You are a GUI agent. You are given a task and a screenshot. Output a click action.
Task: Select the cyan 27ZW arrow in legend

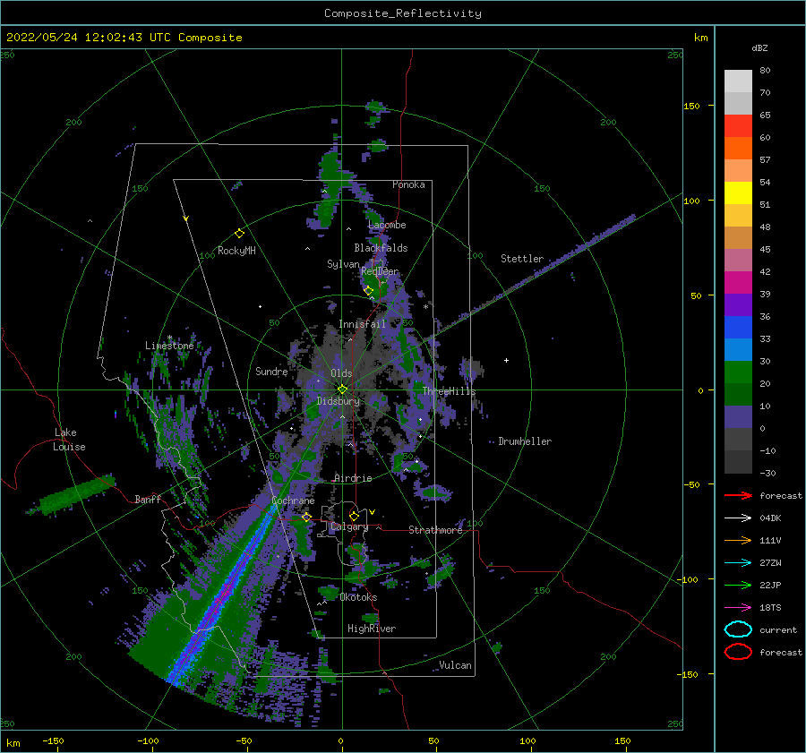pos(738,563)
